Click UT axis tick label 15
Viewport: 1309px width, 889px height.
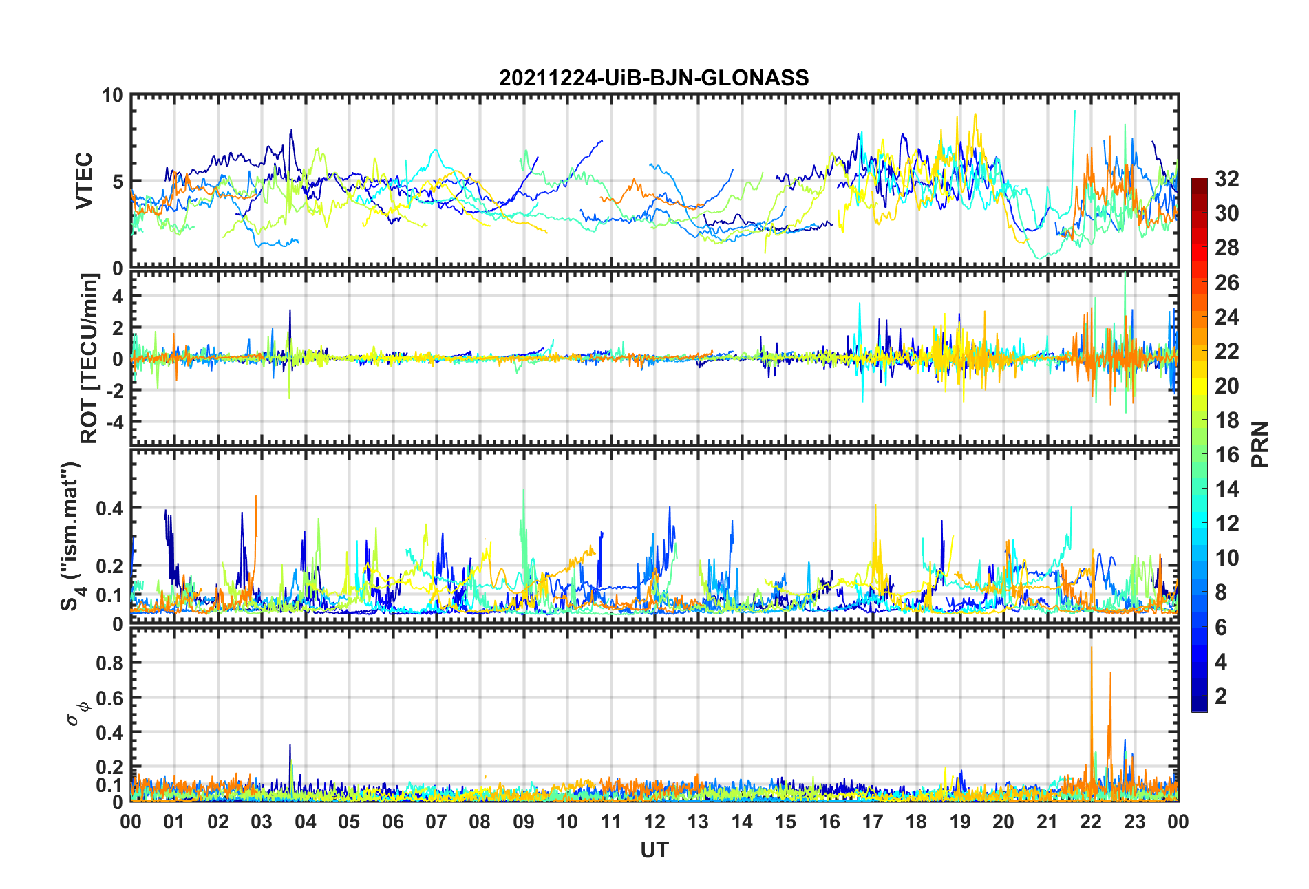(785, 822)
